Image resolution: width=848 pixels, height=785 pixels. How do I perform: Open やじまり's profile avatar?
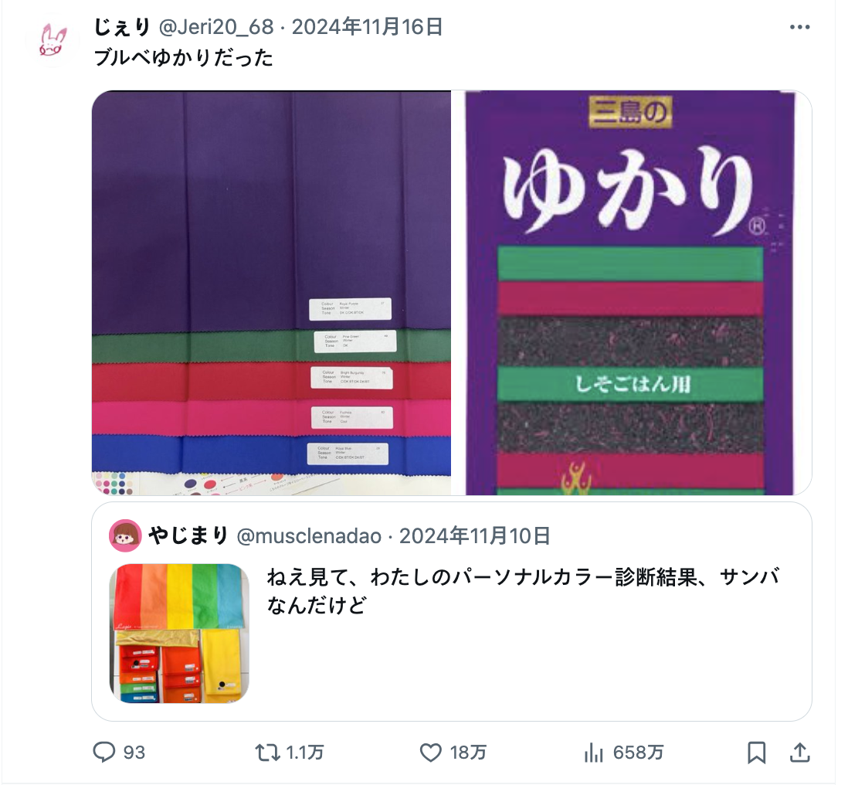(125, 535)
